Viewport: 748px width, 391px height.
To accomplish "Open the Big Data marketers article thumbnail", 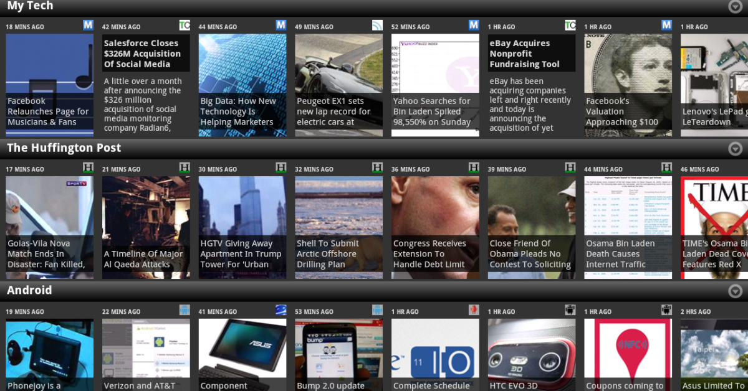I will (x=242, y=85).
